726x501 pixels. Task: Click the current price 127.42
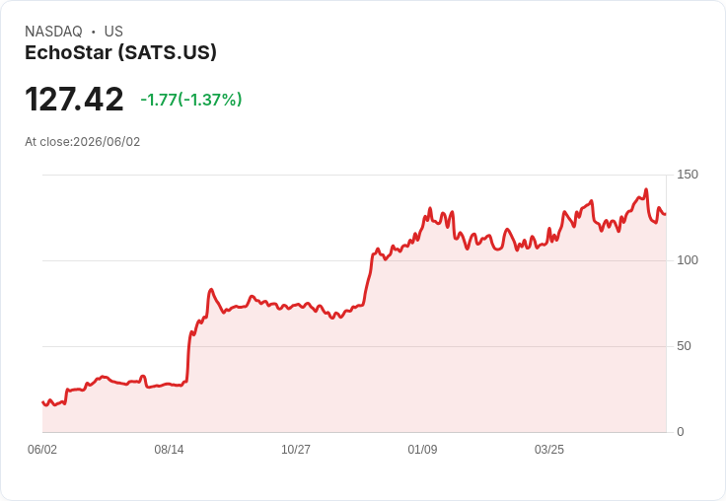pyautogui.click(x=74, y=99)
